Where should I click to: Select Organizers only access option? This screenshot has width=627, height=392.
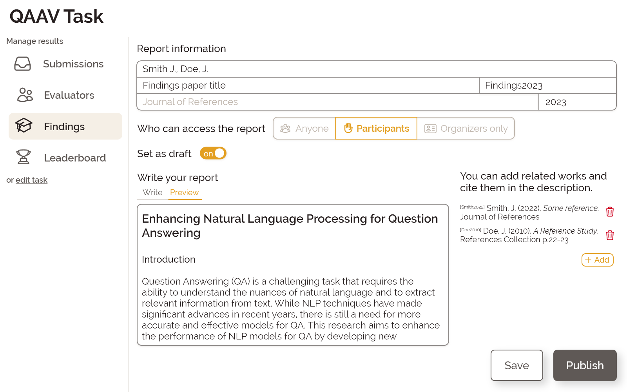pyautogui.click(x=466, y=129)
